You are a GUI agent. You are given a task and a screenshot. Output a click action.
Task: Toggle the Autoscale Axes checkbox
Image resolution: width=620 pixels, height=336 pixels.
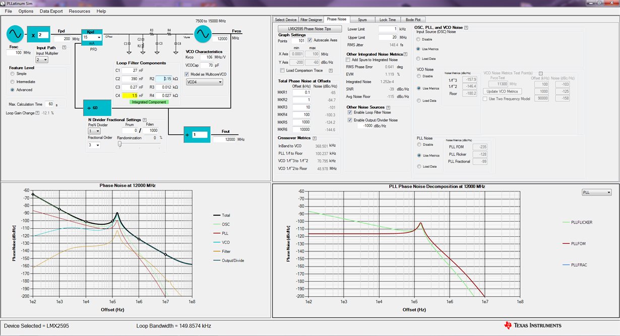(x=309, y=40)
